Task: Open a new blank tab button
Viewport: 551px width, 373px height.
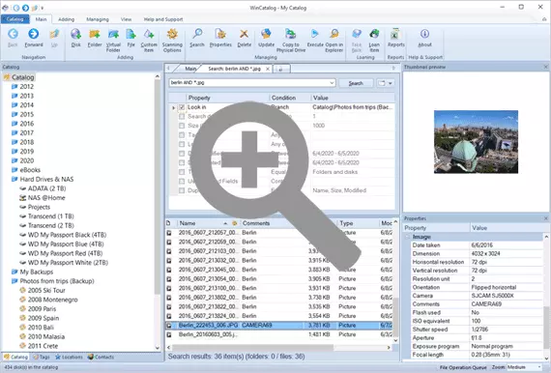Action: [281, 69]
